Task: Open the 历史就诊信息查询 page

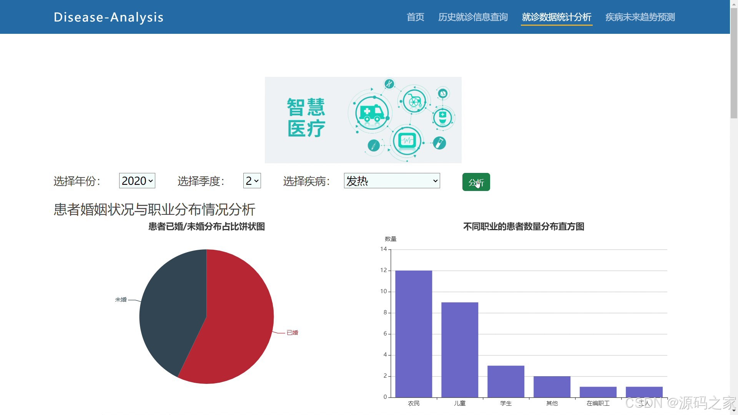Action: (x=473, y=17)
